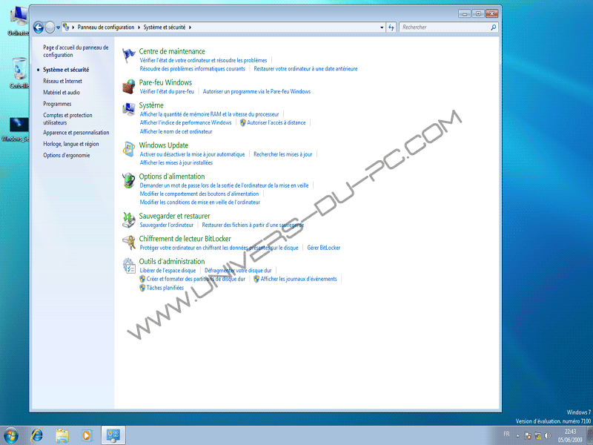Image resolution: width=593 pixels, height=445 pixels.
Task: Open Apparence et personnalisation category
Action: (x=76, y=133)
